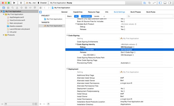
Task: Toggle the Utilities pane visibility
Action: [170, 3]
